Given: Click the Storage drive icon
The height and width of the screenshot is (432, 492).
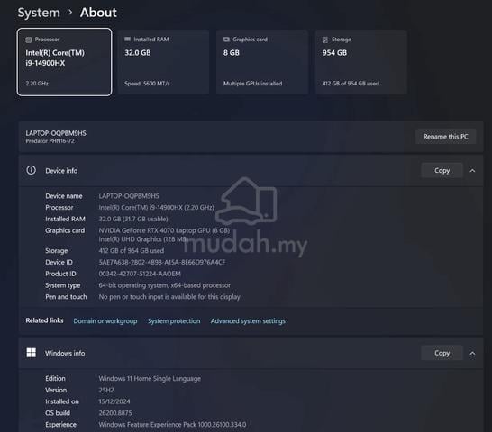Looking at the screenshot, I should (x=325, y=40).
